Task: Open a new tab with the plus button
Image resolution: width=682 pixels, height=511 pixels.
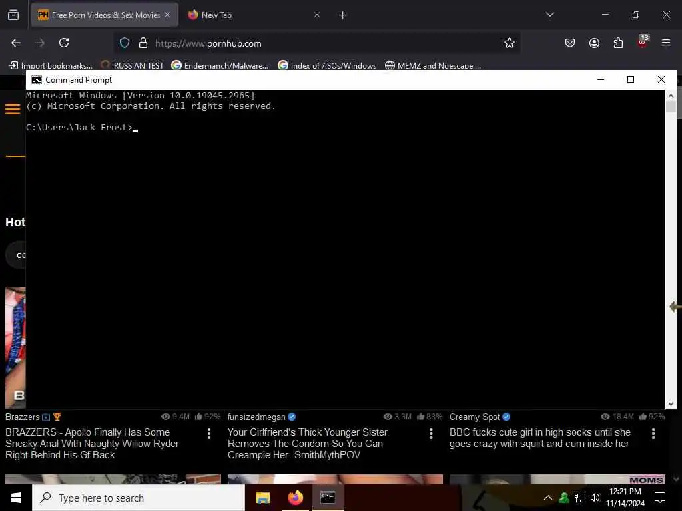Action: 343,15
